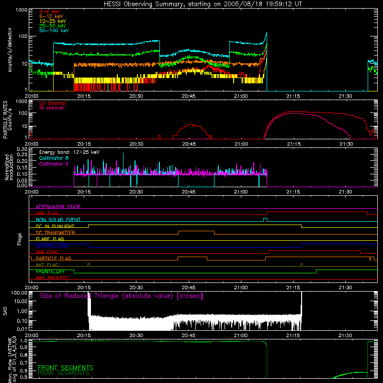
Task: Click the HESSI Observing Summary plot title
Action: [203, 4]
